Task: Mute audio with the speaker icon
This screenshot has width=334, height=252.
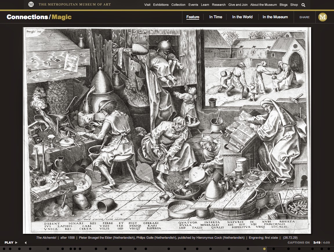Action: tap(26, 243)
